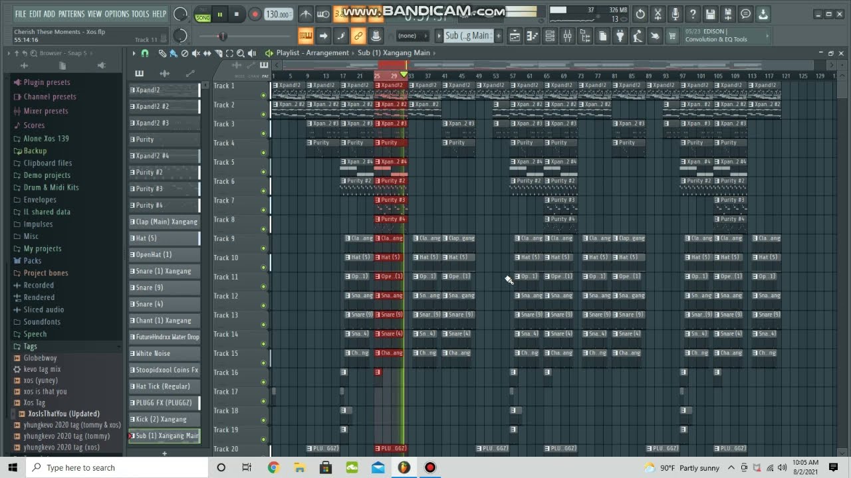The image size is (851, 478).
Task: Open the pattern selector 'Sub (..g Main'
Action: pos(468,36)
